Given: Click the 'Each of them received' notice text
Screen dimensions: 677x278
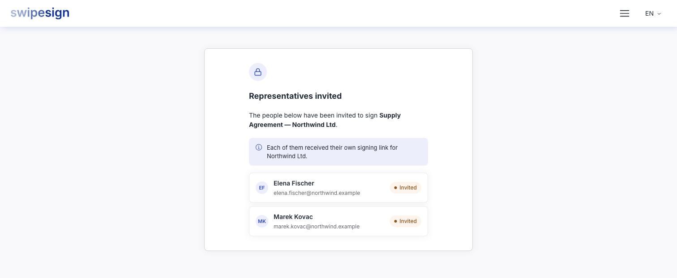Looking at the screenshot, I should [x=332, y=152].
